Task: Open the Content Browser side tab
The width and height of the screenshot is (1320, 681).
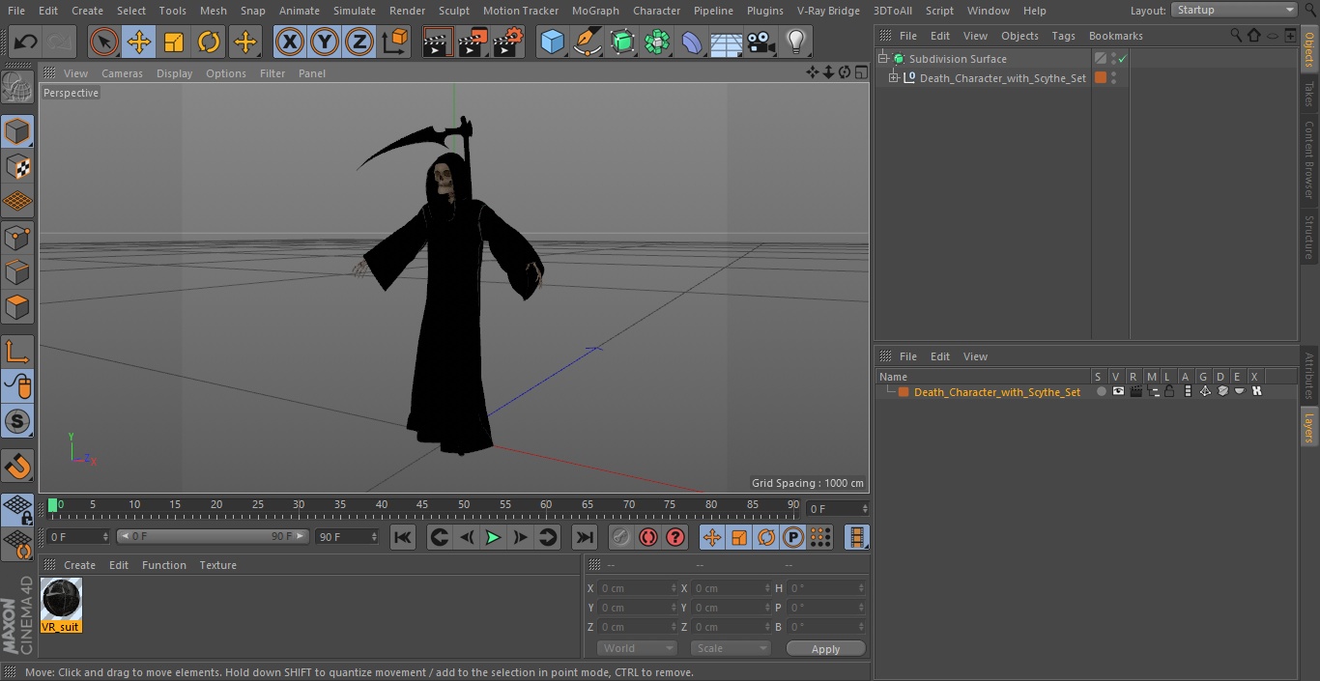Action: [1309, 158]
